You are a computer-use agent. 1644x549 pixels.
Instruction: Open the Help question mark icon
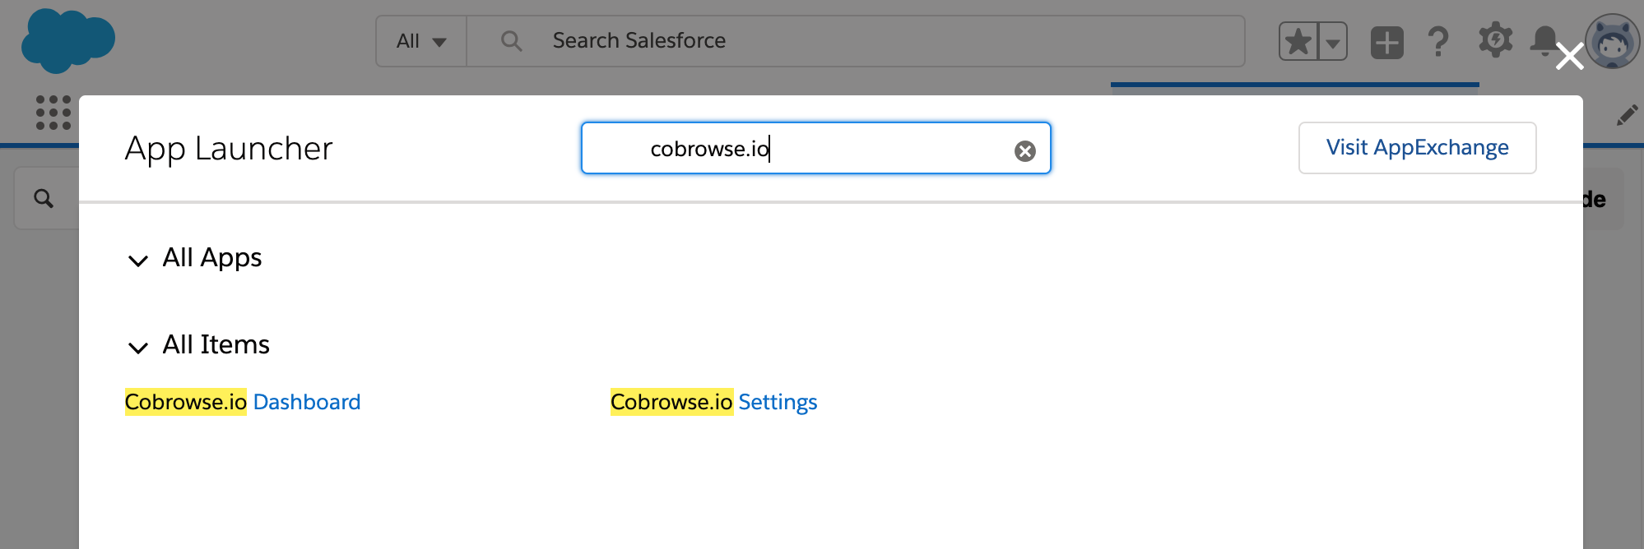pos(1438,41)
